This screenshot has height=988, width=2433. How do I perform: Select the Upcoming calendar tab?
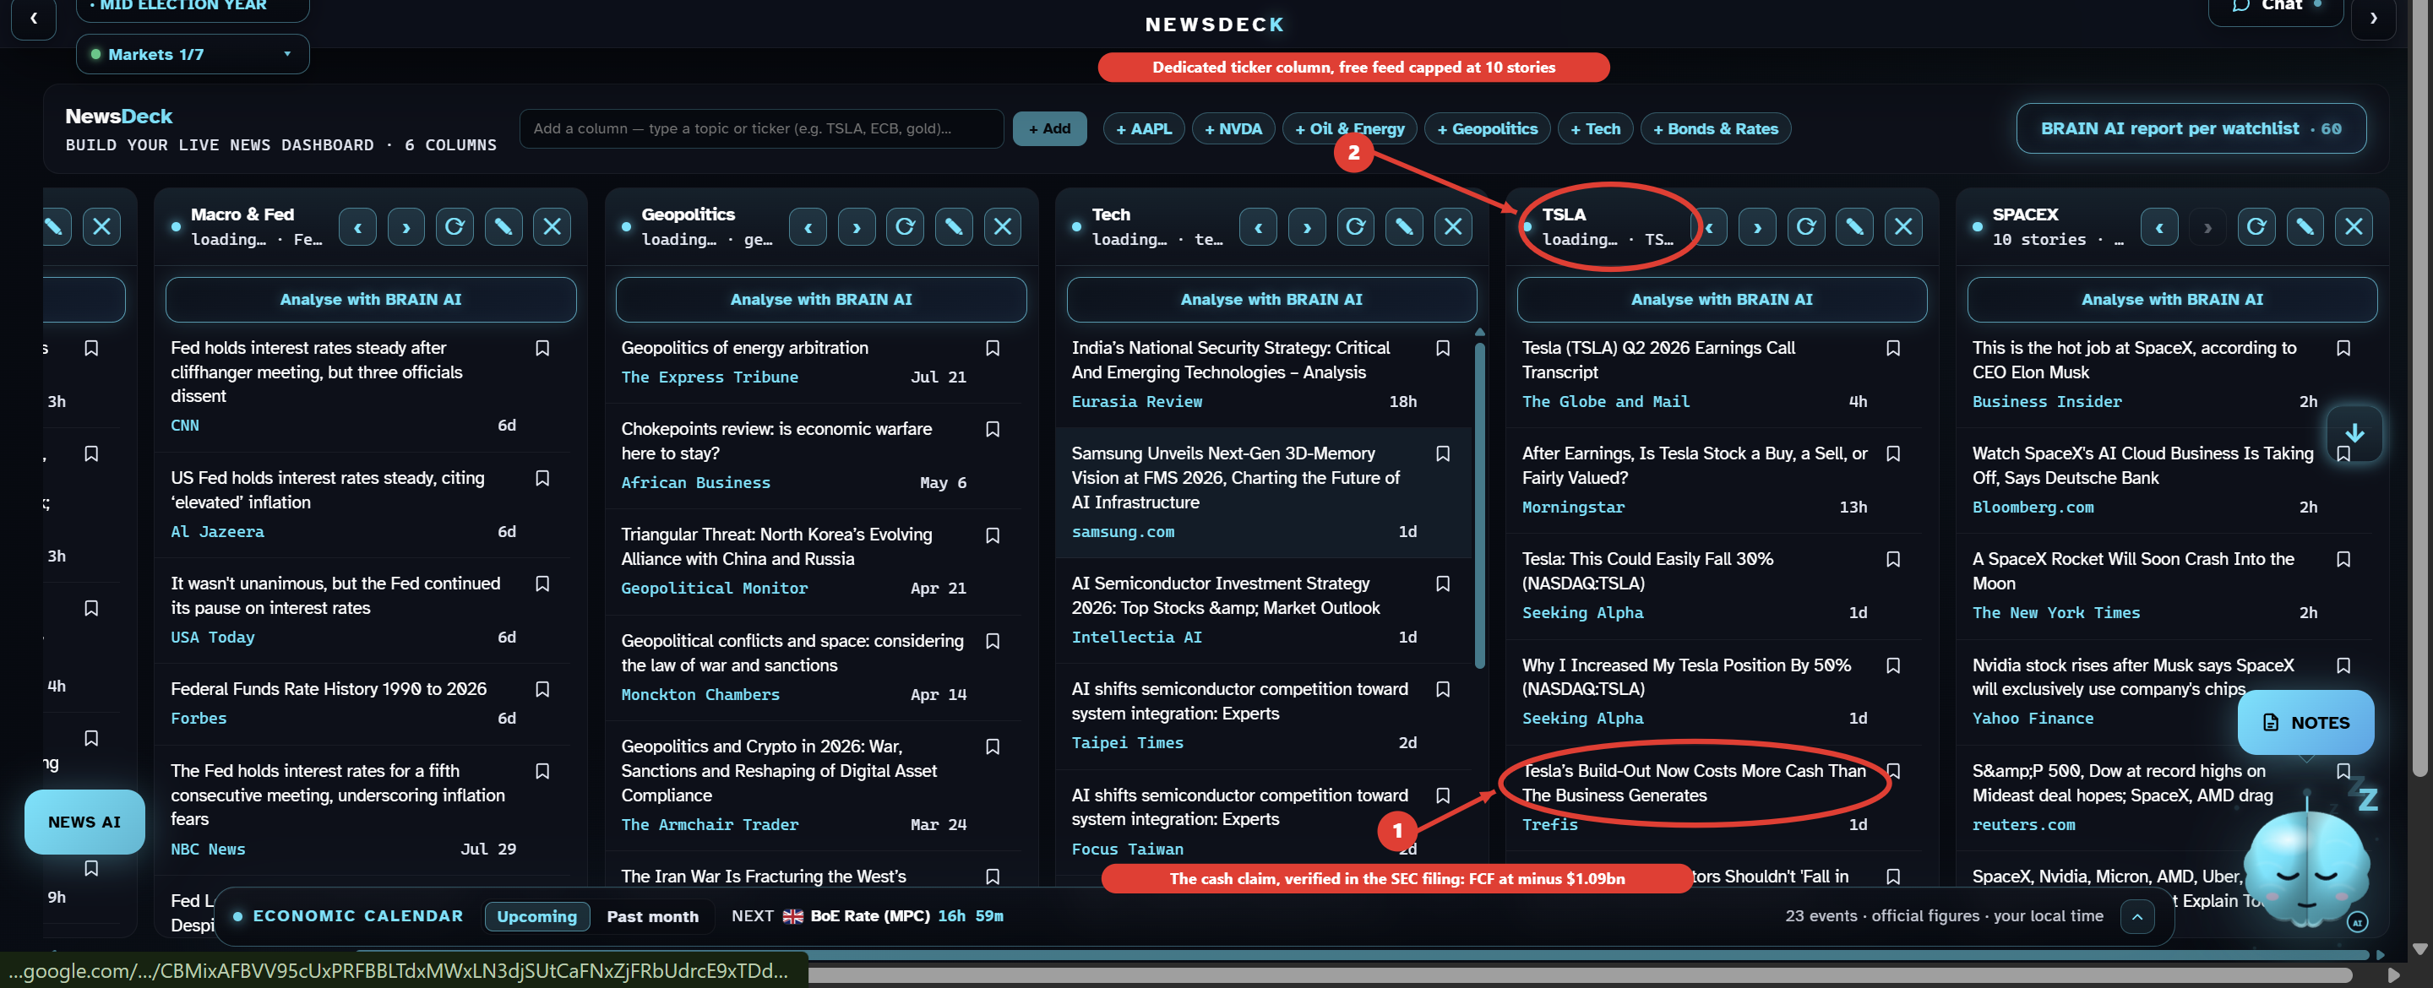tap(536, 916)
